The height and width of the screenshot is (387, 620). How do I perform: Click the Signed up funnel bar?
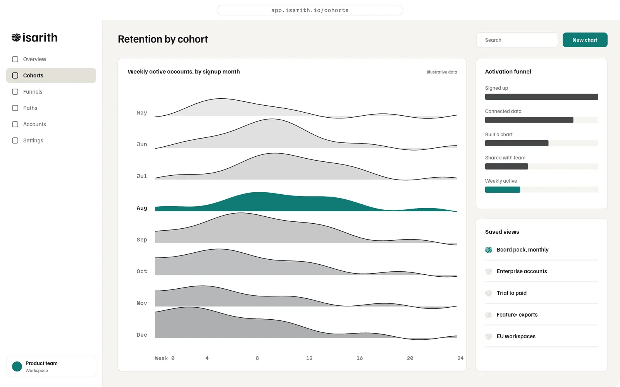point(542,97)
